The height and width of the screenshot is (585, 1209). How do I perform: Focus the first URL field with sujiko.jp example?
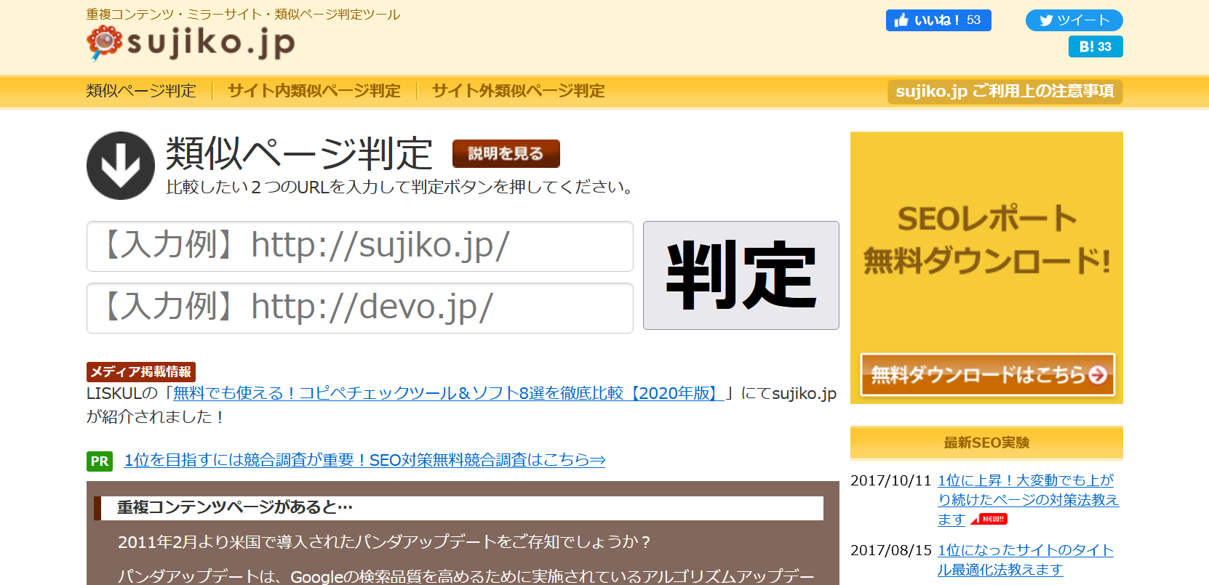tap(360, 246)
